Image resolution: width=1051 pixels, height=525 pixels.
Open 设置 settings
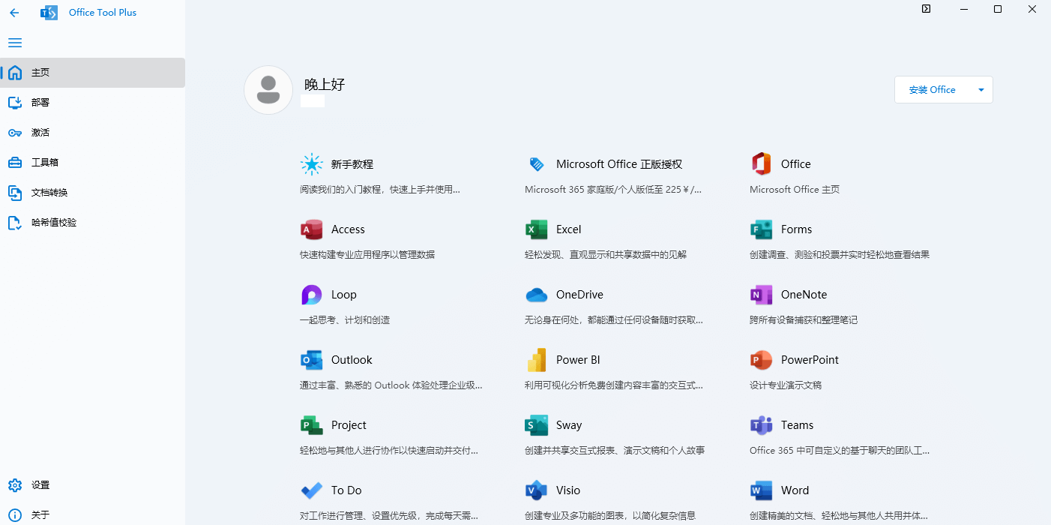click(x=92, y=485)
